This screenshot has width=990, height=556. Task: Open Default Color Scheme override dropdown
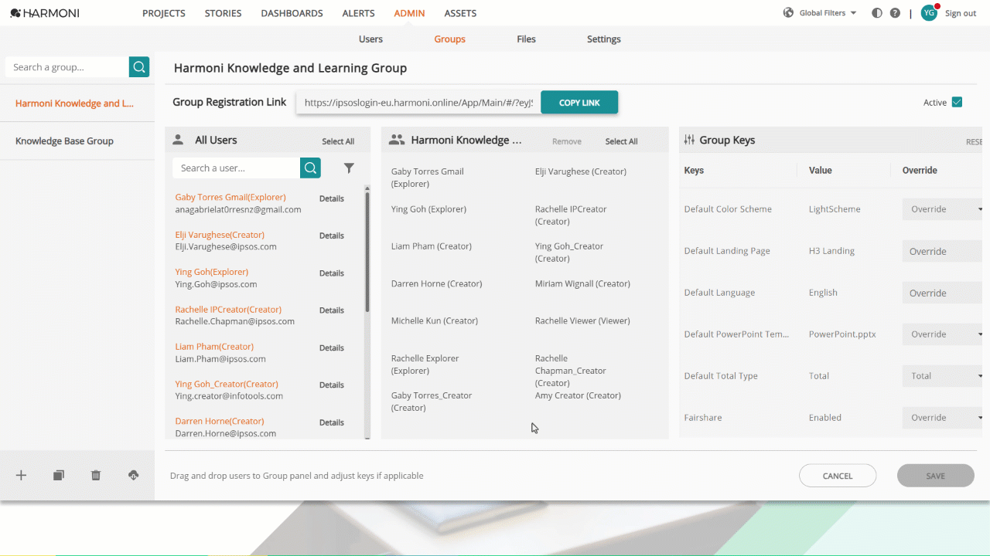[942, 209]
